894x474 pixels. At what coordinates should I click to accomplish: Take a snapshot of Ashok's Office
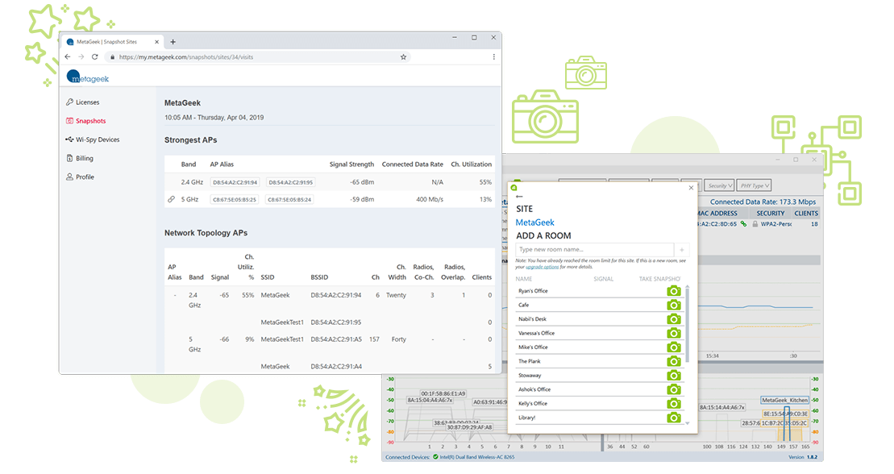(673, 389)
